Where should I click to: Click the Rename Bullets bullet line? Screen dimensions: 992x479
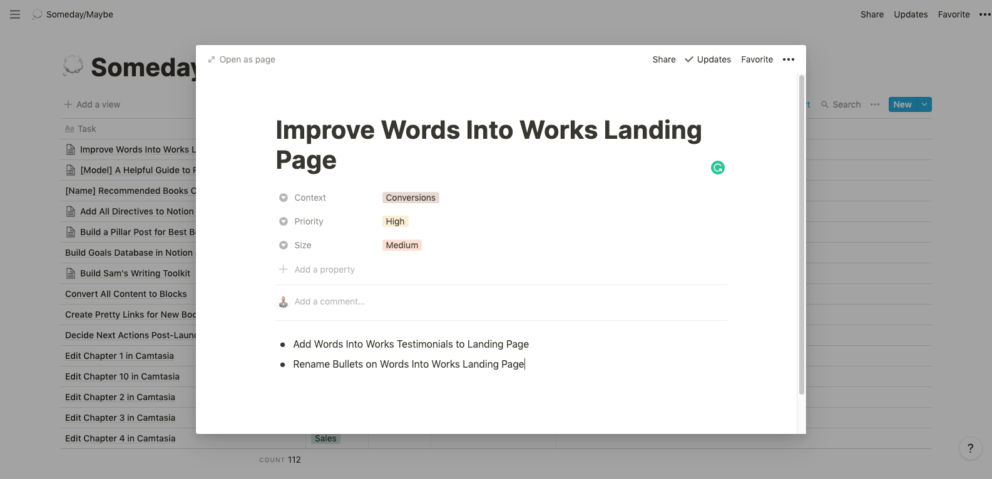pos(409,364)
